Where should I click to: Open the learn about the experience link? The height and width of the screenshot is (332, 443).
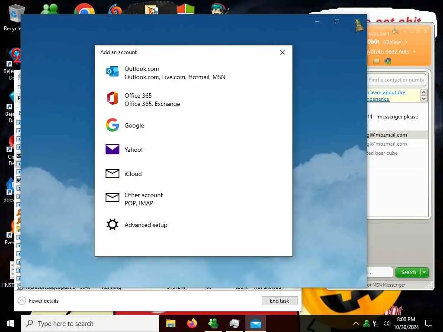pyautogui.click(x=386, y=96)
